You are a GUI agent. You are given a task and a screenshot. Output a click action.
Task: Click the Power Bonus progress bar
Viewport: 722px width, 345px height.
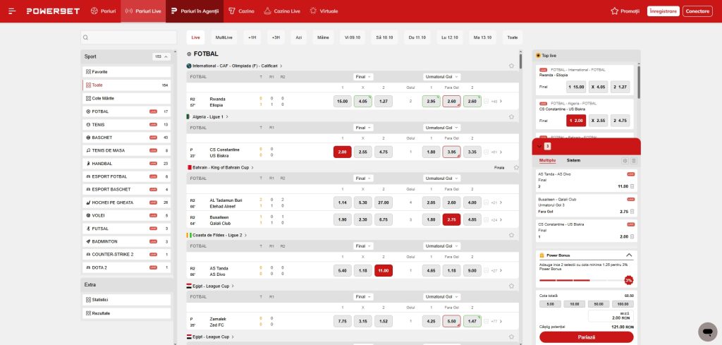tap(580, 280)
